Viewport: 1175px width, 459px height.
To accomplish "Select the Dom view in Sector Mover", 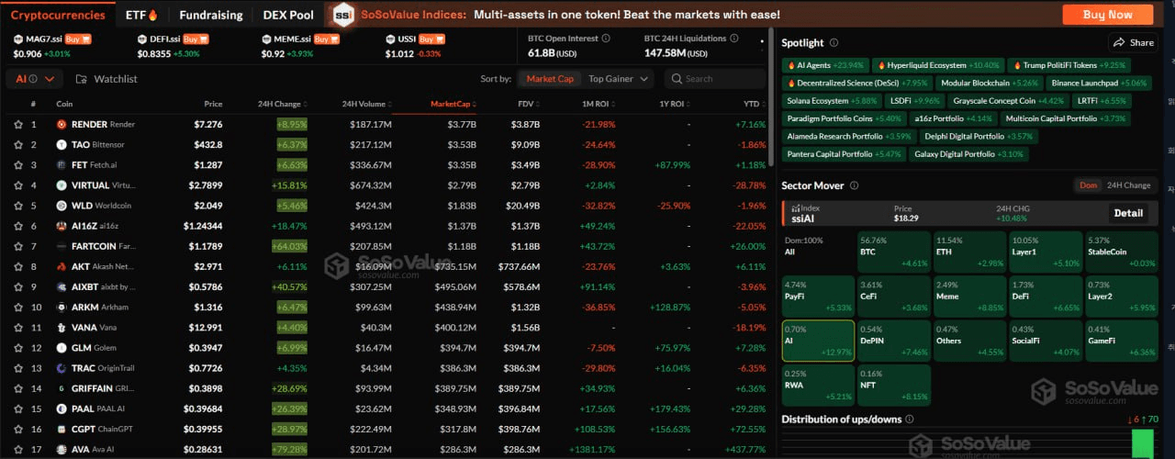I will [1088, 185].
